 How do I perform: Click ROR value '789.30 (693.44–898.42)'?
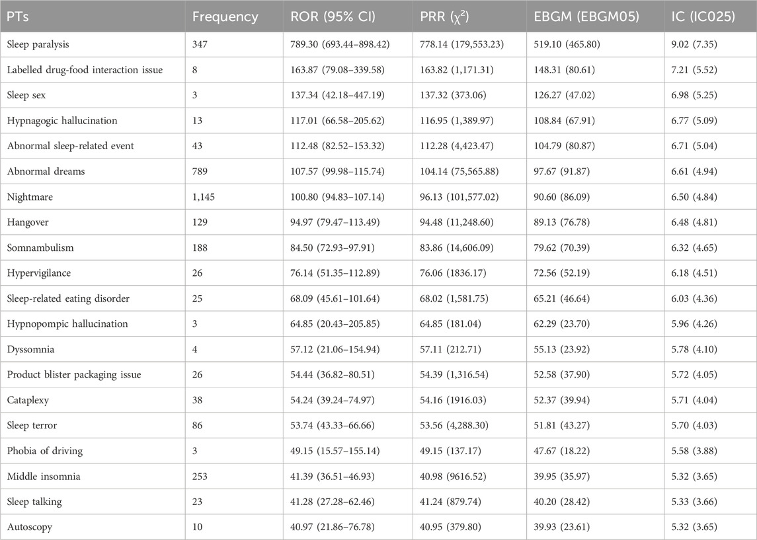click(340, 44)
